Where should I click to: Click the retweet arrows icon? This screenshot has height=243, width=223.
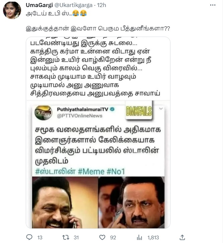click(66, 237)
